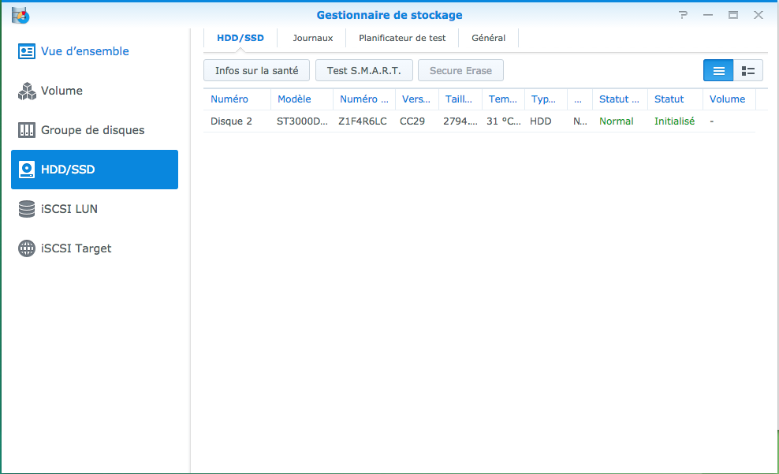Click the Statut column header
Viewport: 779px width, 474px height.
coord(669,99)
